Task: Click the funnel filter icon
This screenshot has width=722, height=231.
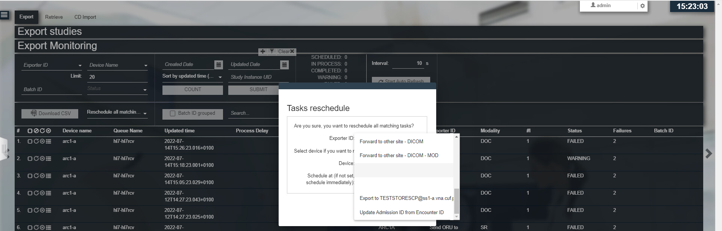Action: (x=272, y=51)
